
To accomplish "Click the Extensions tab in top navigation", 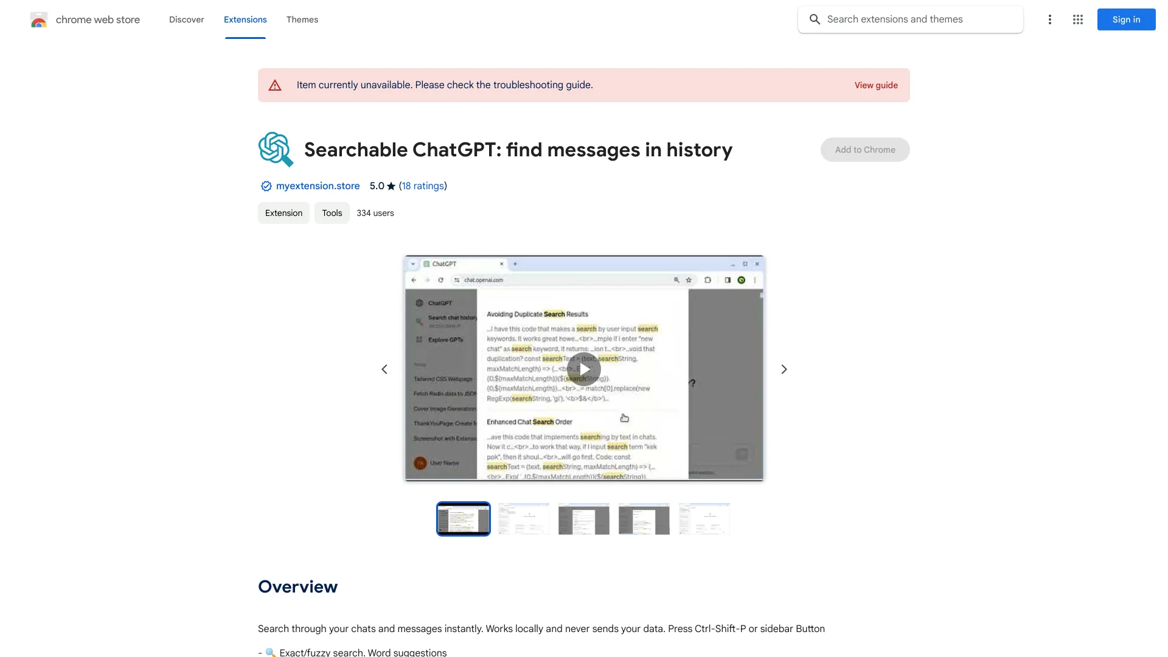I will tap(245, 19).
